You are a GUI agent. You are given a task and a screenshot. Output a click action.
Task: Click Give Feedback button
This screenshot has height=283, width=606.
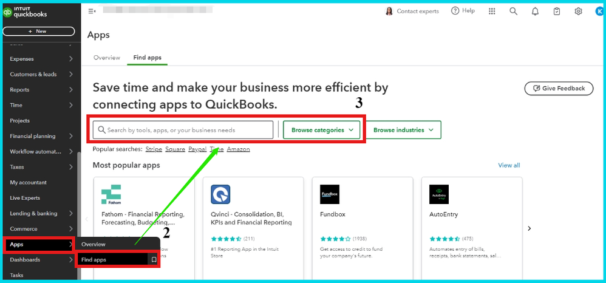tap(559, 88)
